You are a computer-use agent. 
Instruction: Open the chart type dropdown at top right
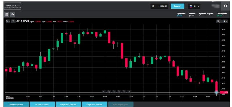click(225, 21)
